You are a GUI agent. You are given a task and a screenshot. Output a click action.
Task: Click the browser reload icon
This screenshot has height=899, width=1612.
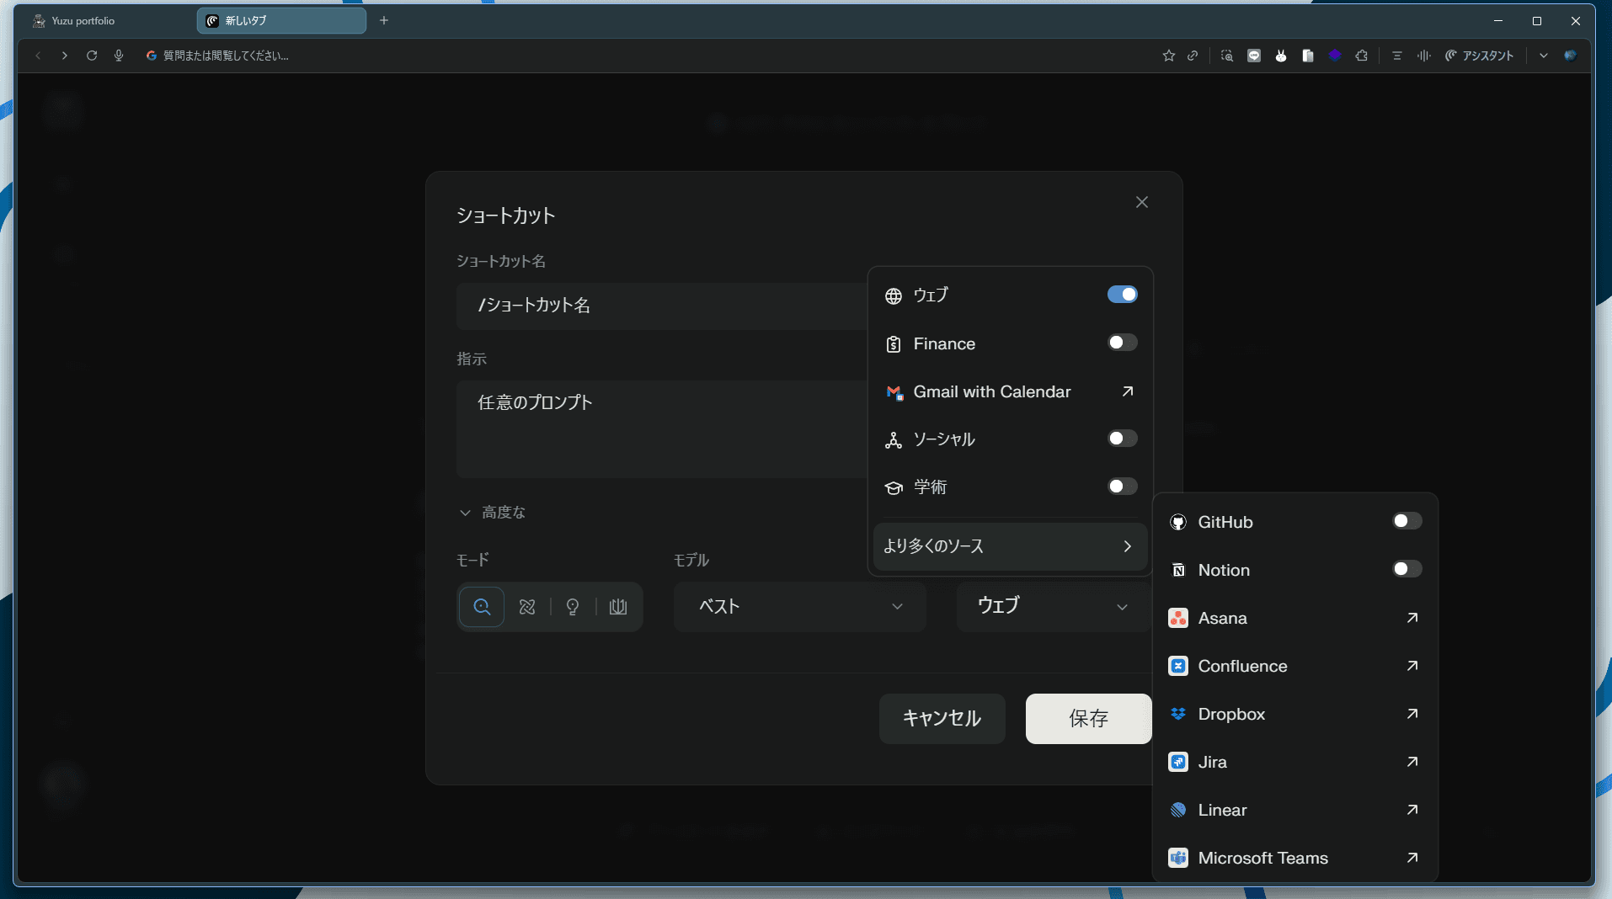(92, 56)
